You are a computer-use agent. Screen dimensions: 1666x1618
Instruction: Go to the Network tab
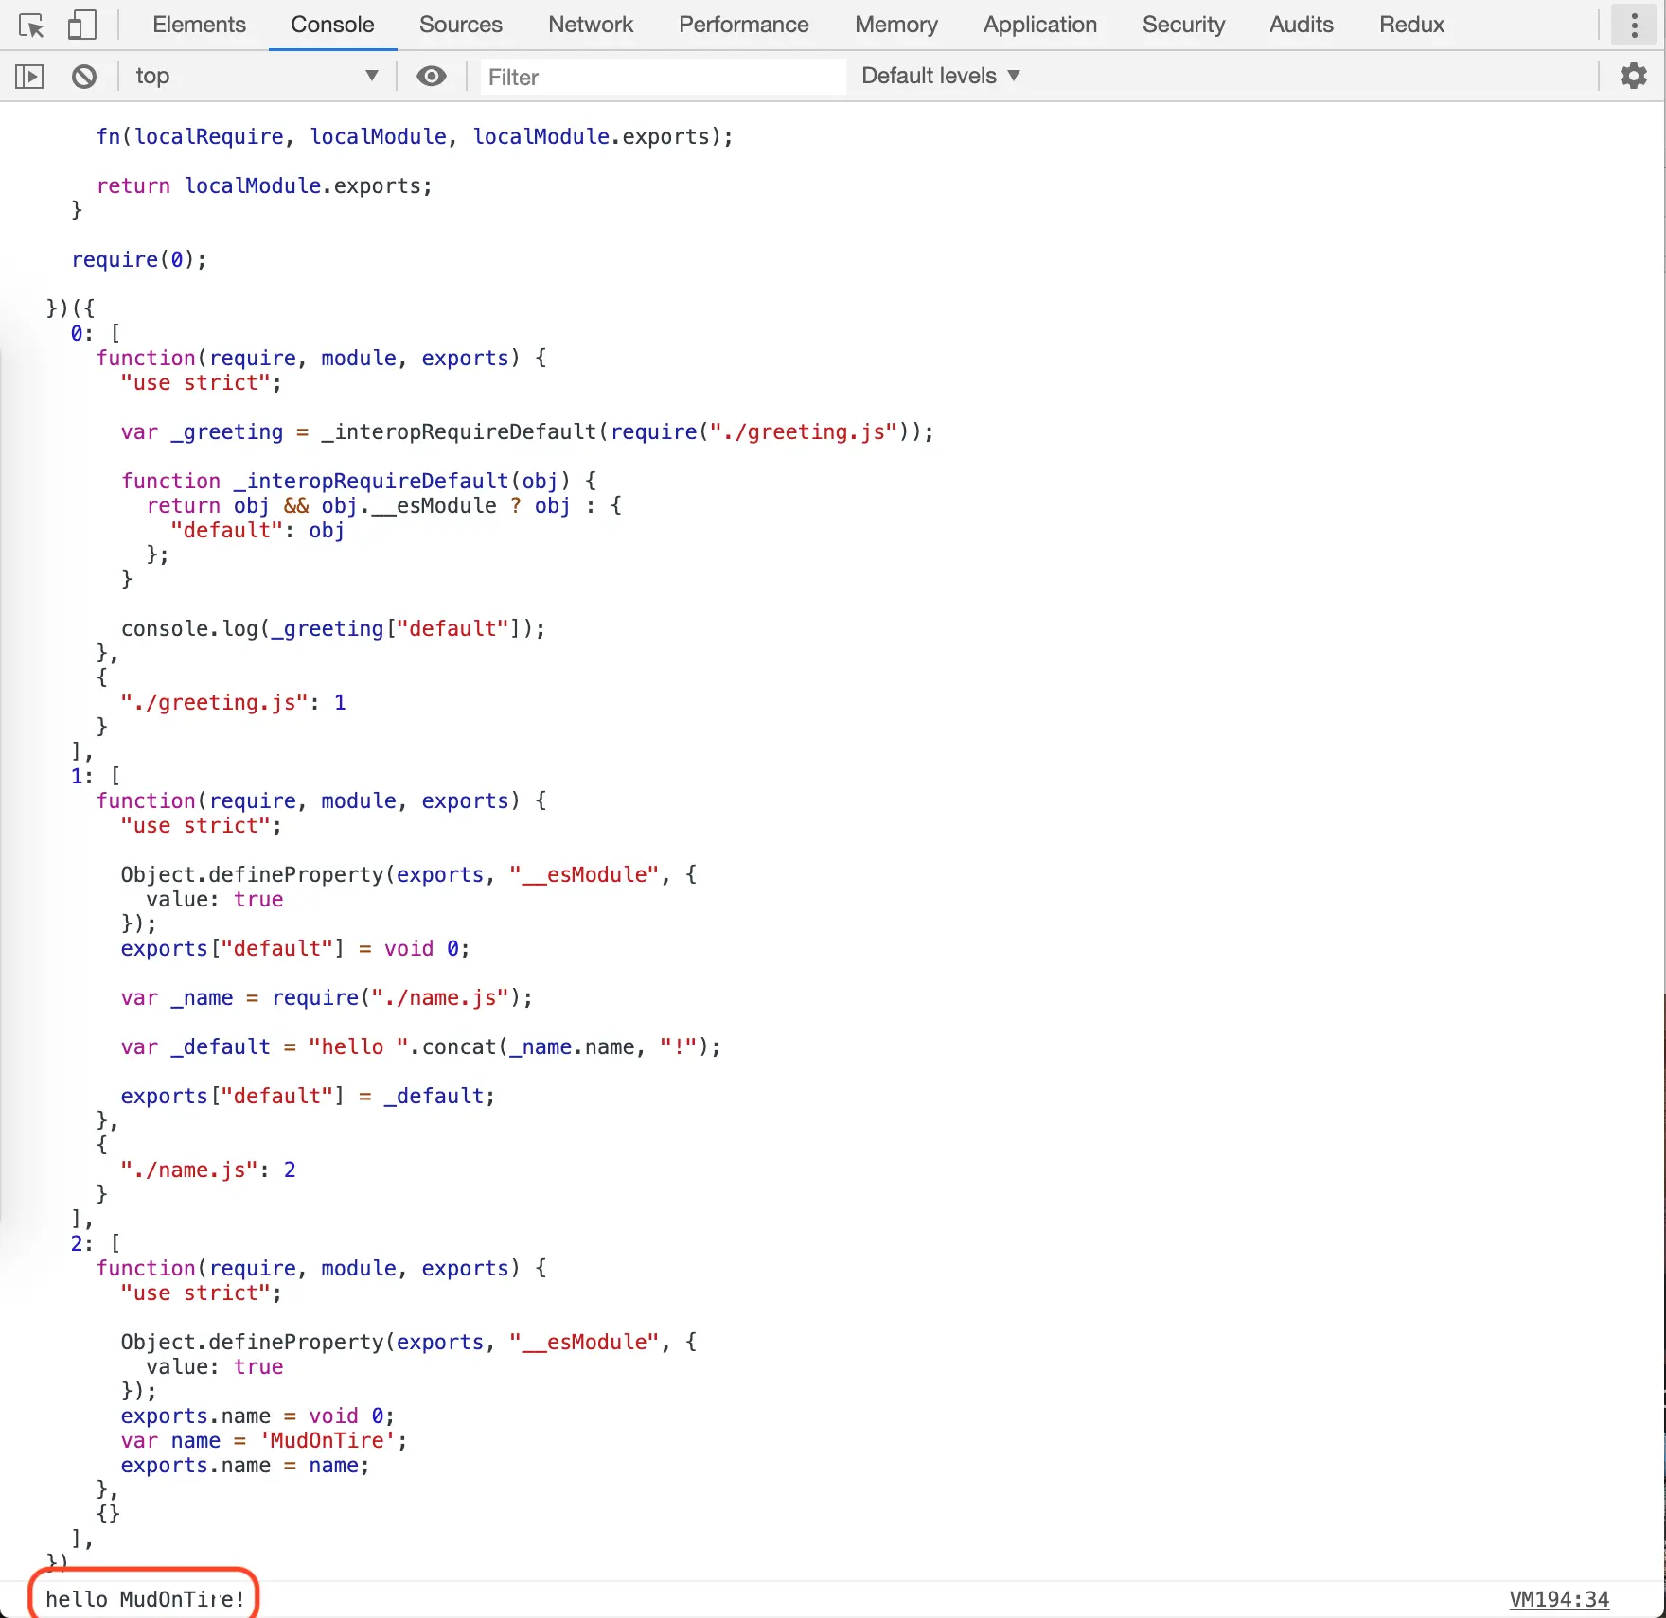click(591, 25)
